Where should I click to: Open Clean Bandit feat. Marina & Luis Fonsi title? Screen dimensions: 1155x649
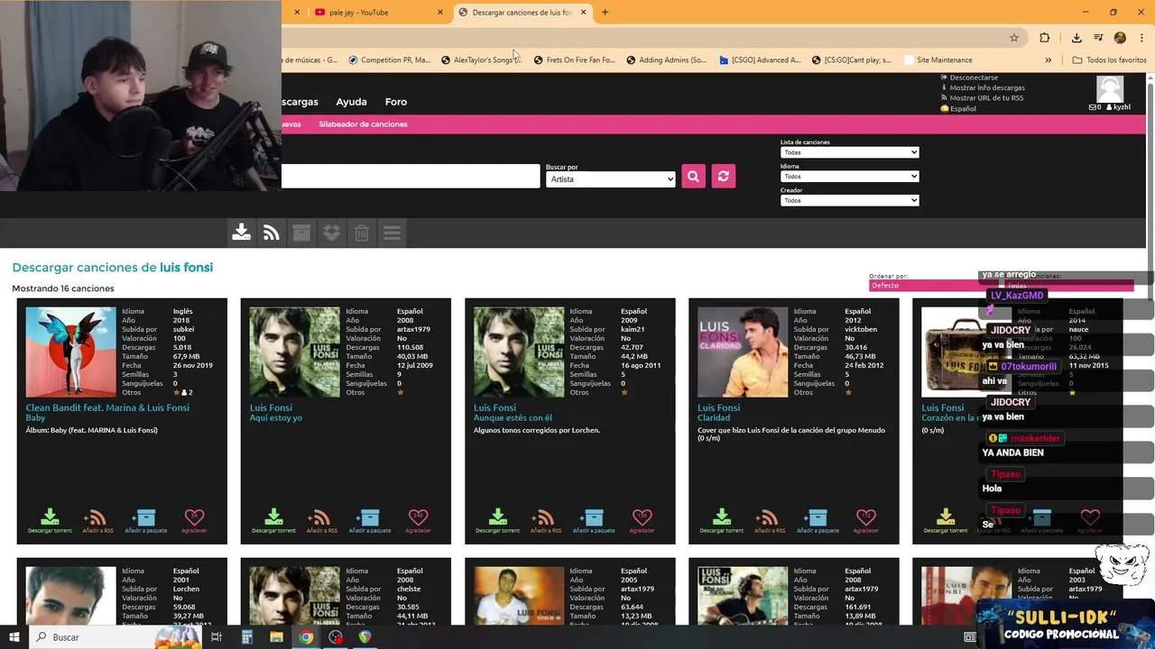[107, 407]
